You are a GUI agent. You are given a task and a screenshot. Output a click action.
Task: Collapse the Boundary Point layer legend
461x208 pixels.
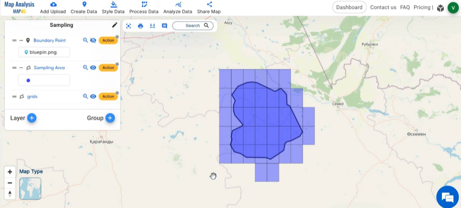pos(21,40)
